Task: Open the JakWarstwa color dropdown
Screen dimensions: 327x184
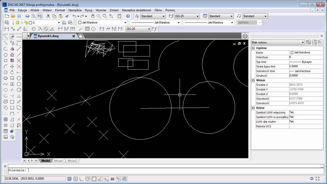Action: coord(102,22)
